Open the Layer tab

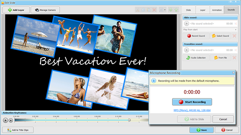(203, 10)
